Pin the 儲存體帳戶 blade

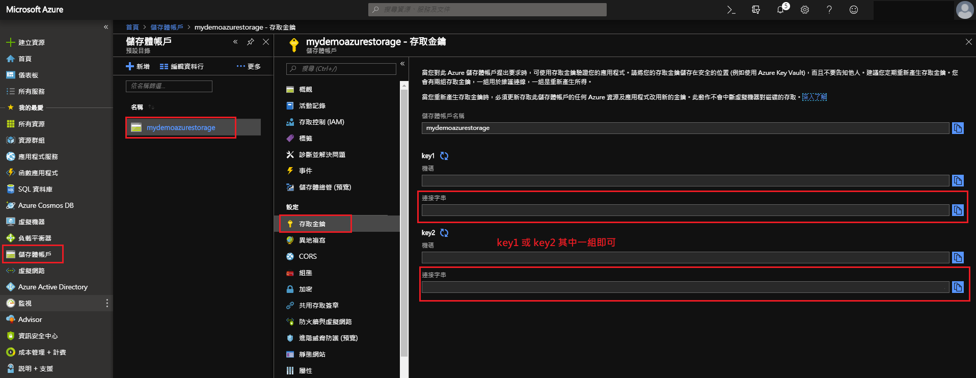[250, 42]
